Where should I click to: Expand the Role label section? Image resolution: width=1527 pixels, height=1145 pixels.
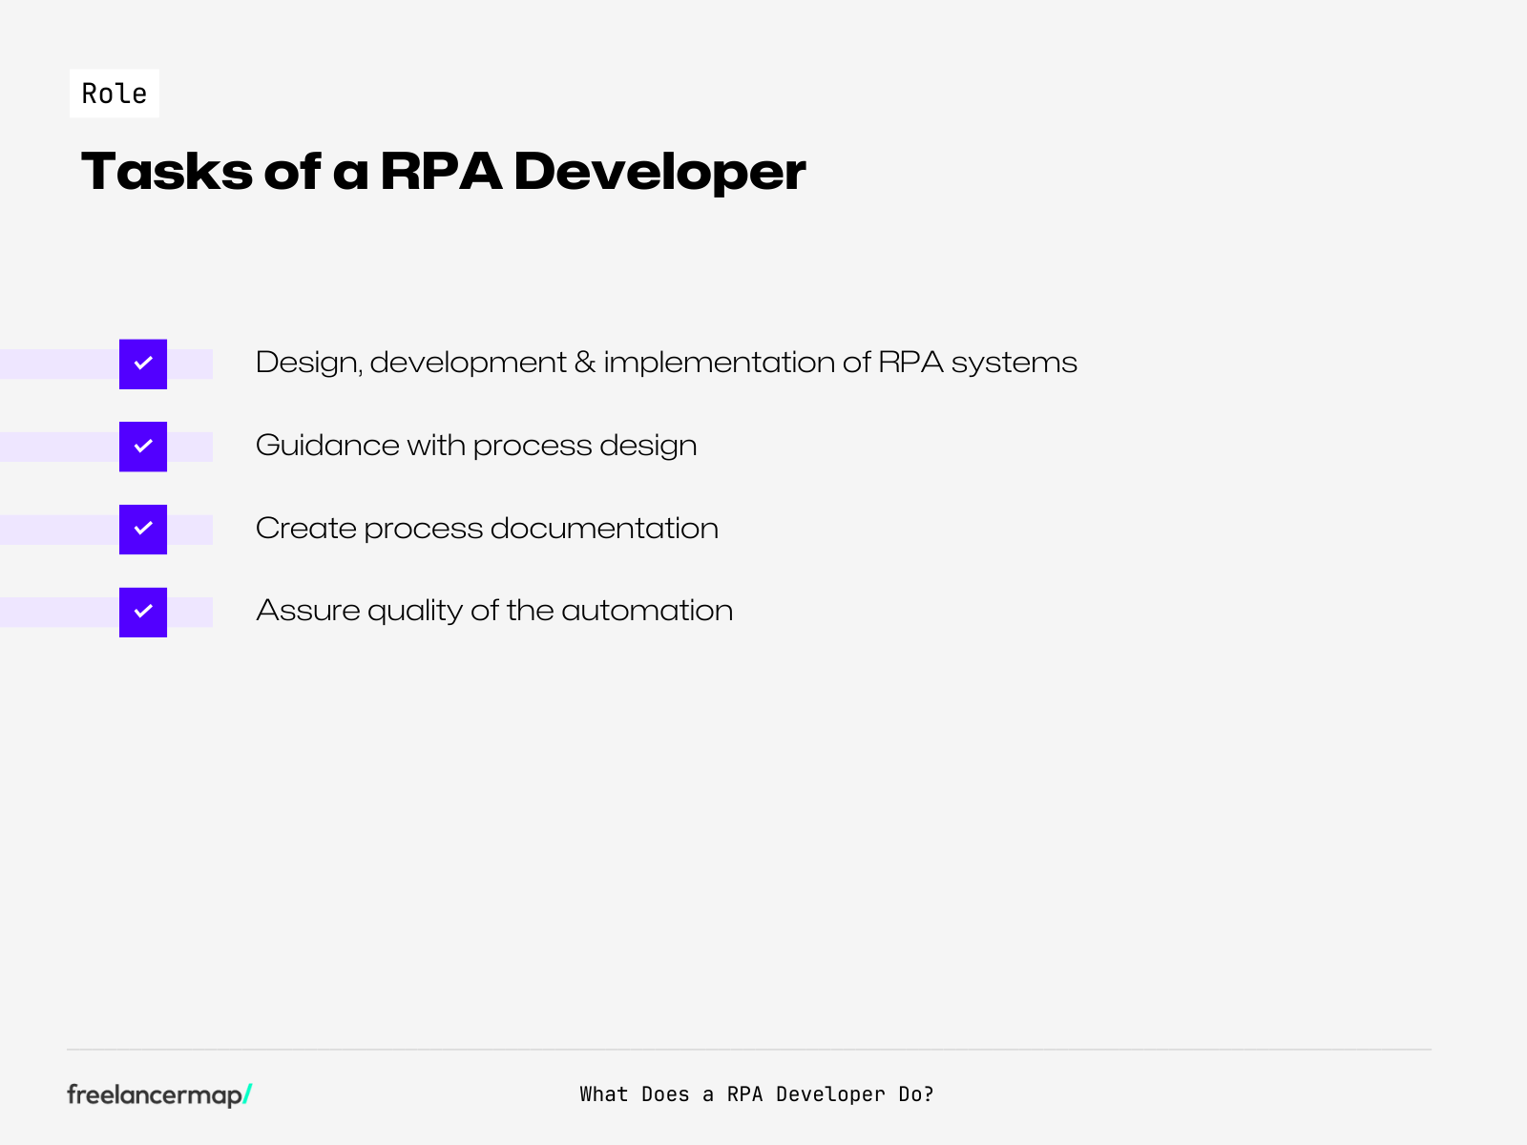click(114, 93)
